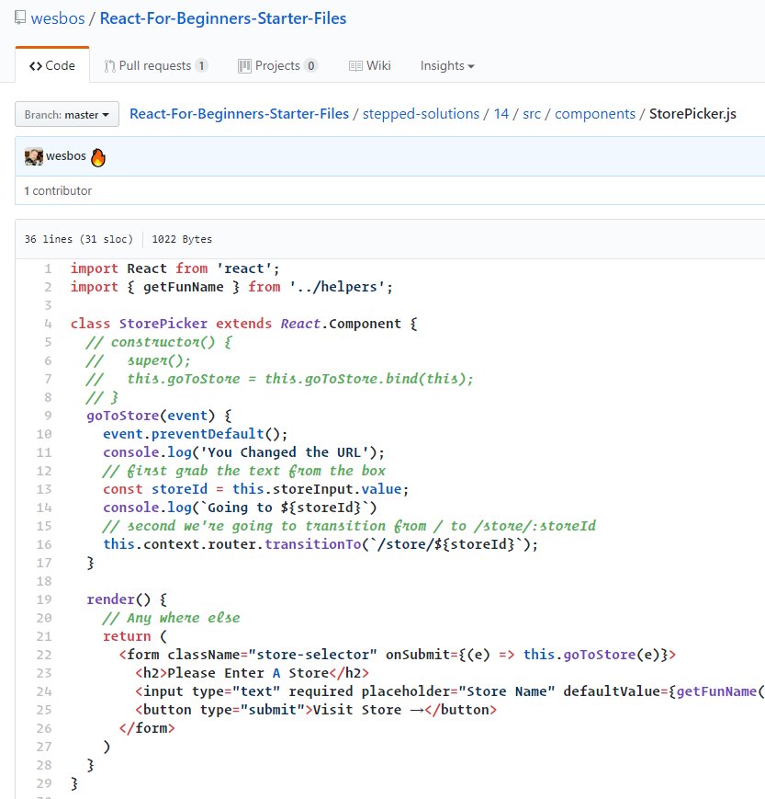Click the StorePicker.js file name in breadcrumb
Screen dimensions: 765x799
692,114
